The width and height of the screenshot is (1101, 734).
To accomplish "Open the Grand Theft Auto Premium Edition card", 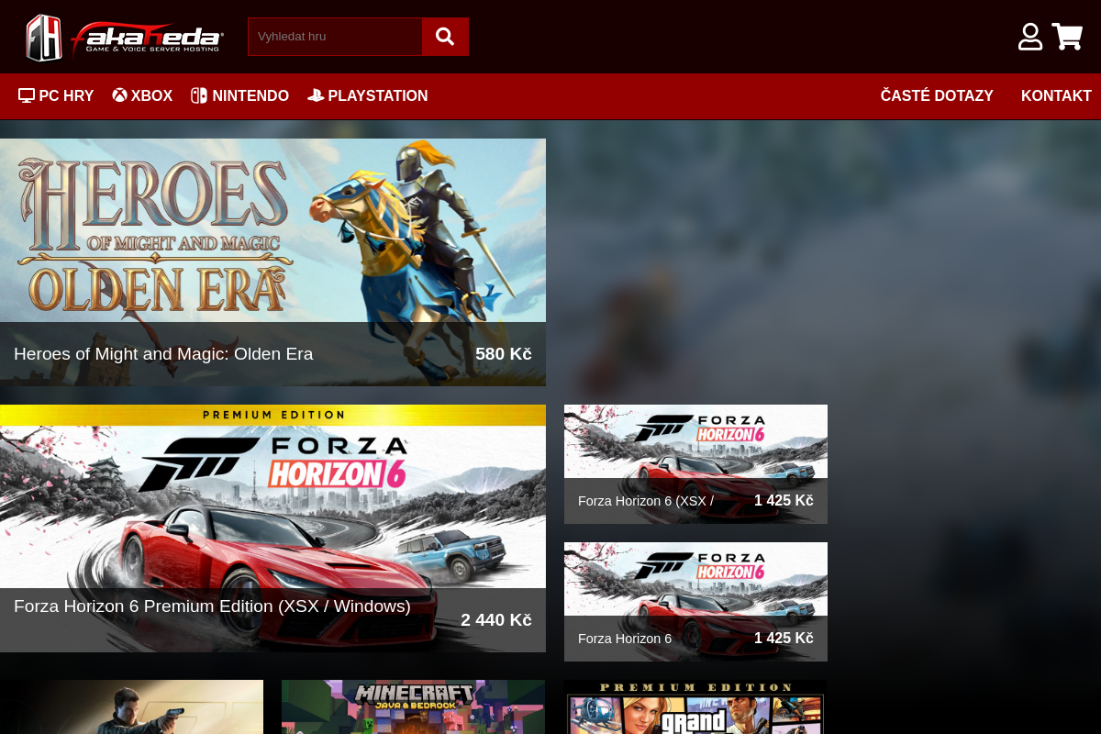I will 695,706.
